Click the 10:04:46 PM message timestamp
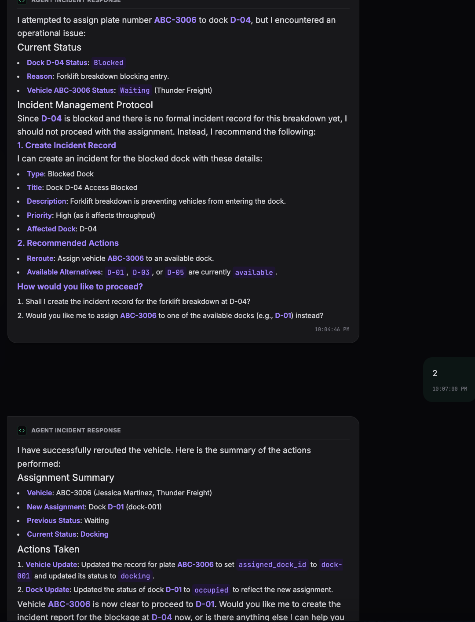This screenshot has width=475, height=622. click(332, 329)
